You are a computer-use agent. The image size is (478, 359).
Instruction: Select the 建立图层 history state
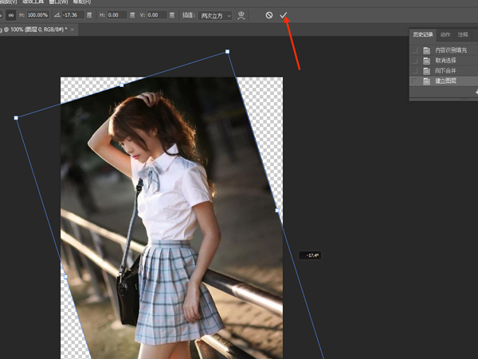coord(445,81)
